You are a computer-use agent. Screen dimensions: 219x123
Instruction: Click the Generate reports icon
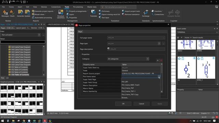(x=21, y=14)
